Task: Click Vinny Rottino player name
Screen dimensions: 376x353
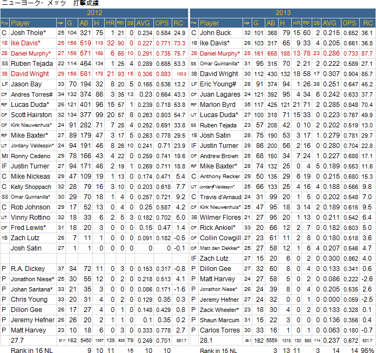Action: click(30, 218)
